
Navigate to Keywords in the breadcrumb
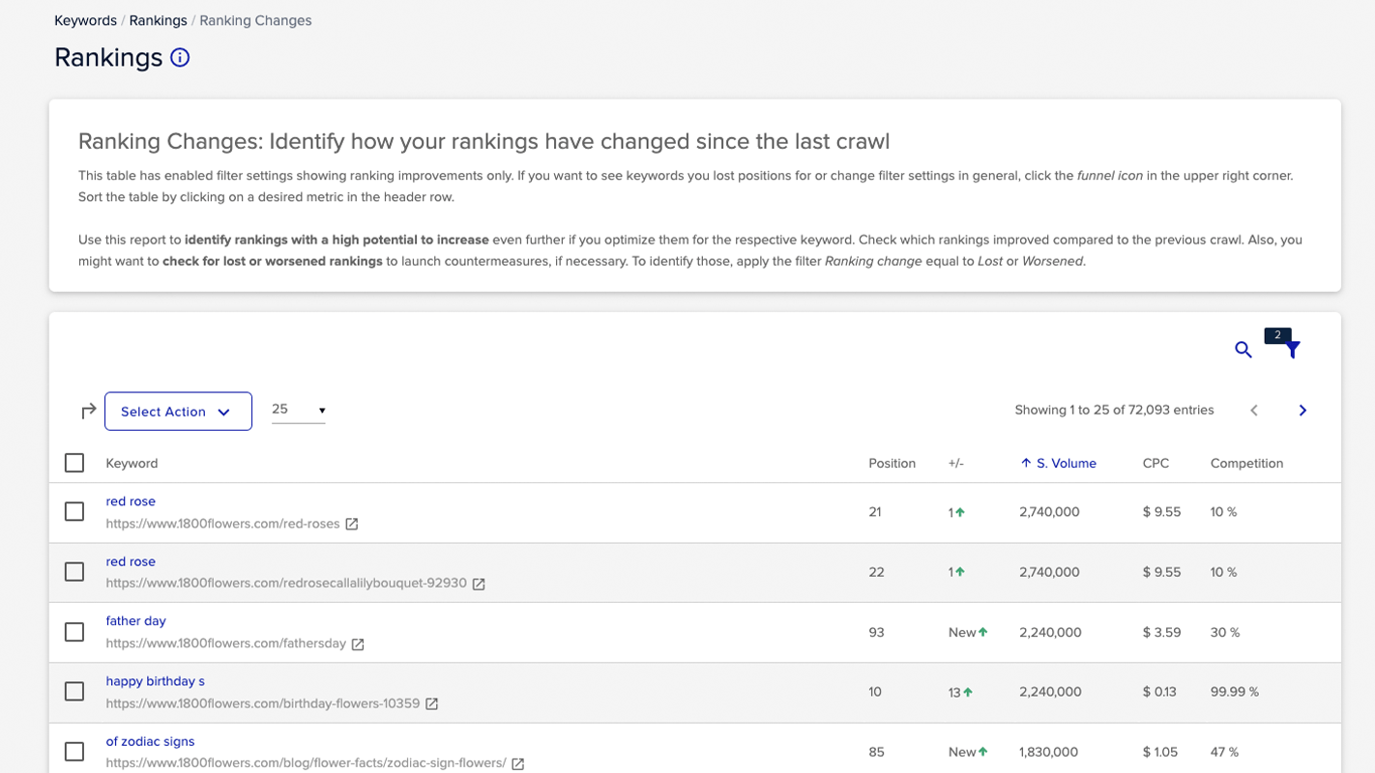(85, 19)
